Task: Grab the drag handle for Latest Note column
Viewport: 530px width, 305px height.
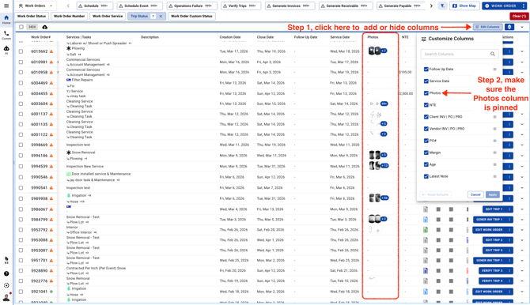Action: point(494,177)
